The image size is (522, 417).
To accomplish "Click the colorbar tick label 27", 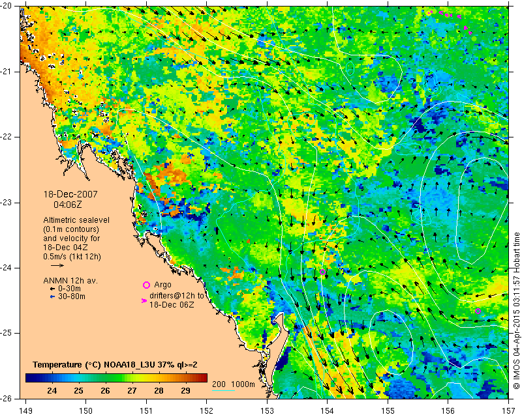I will 132,391.
